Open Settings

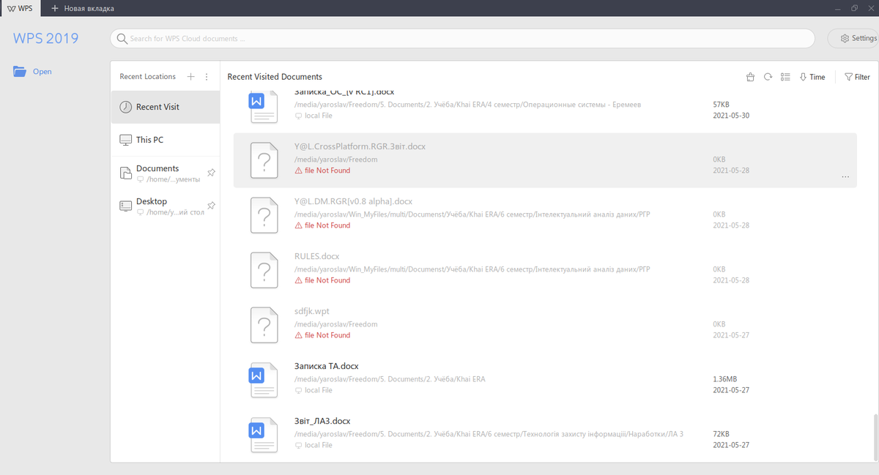(x=853, y=38)
